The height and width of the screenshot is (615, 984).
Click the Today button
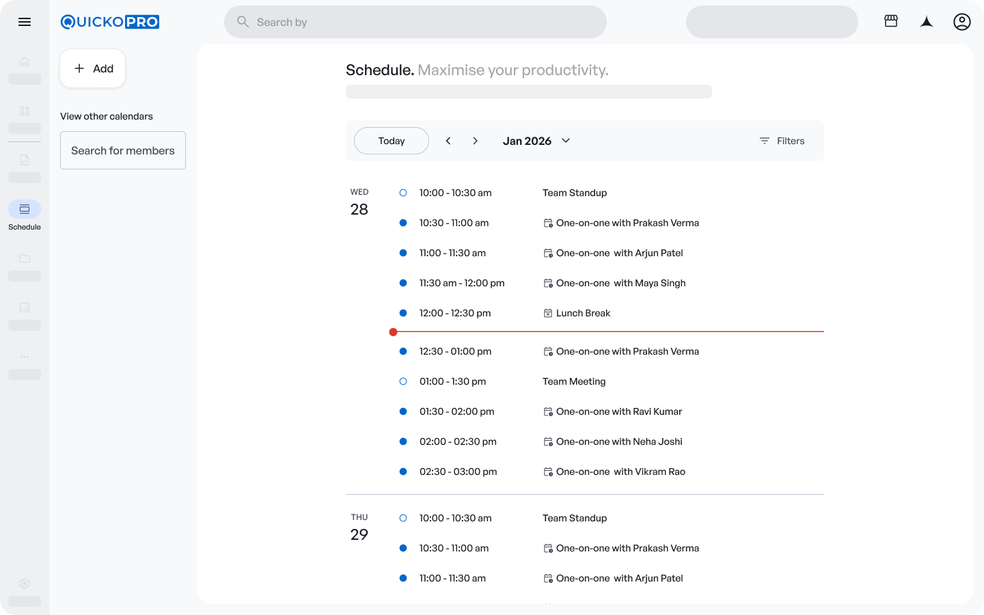click(392, 141)
